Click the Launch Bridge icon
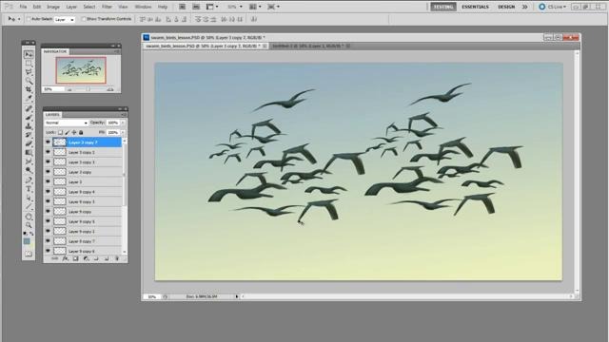The image size is (609, 342). tap(182, 7)
